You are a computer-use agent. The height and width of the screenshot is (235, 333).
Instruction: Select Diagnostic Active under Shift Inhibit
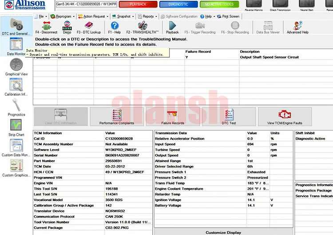pyautogui.click(x=310, y=138)
